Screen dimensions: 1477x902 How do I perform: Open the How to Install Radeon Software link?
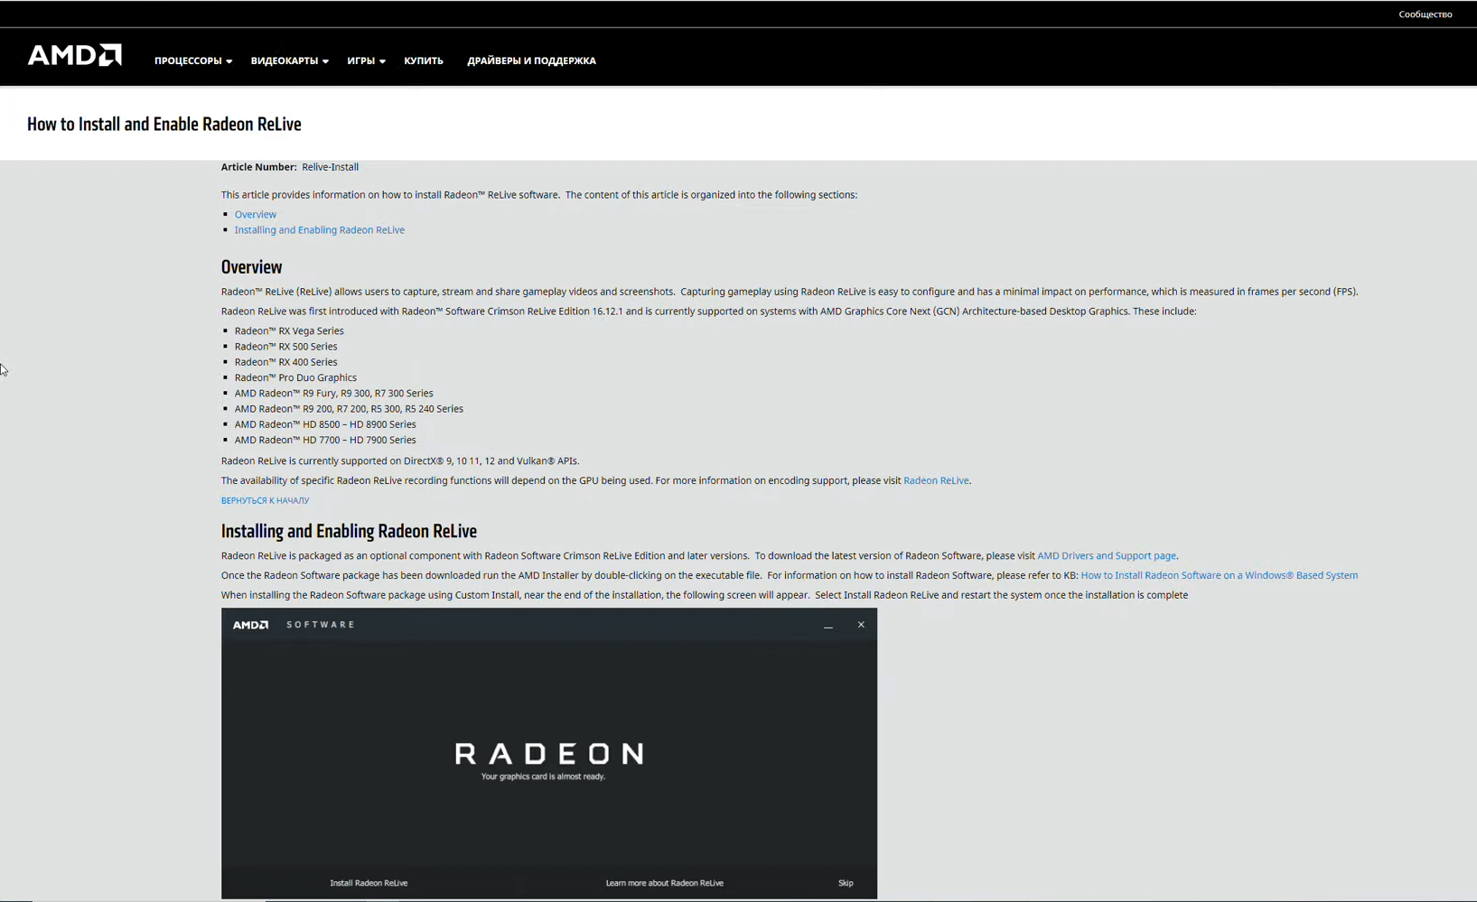tap(1219, 574)
